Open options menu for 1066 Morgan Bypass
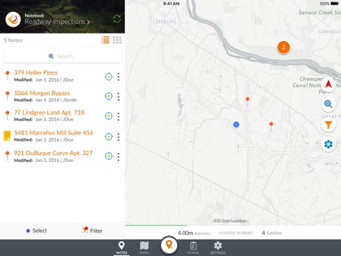 coord(119,96)
